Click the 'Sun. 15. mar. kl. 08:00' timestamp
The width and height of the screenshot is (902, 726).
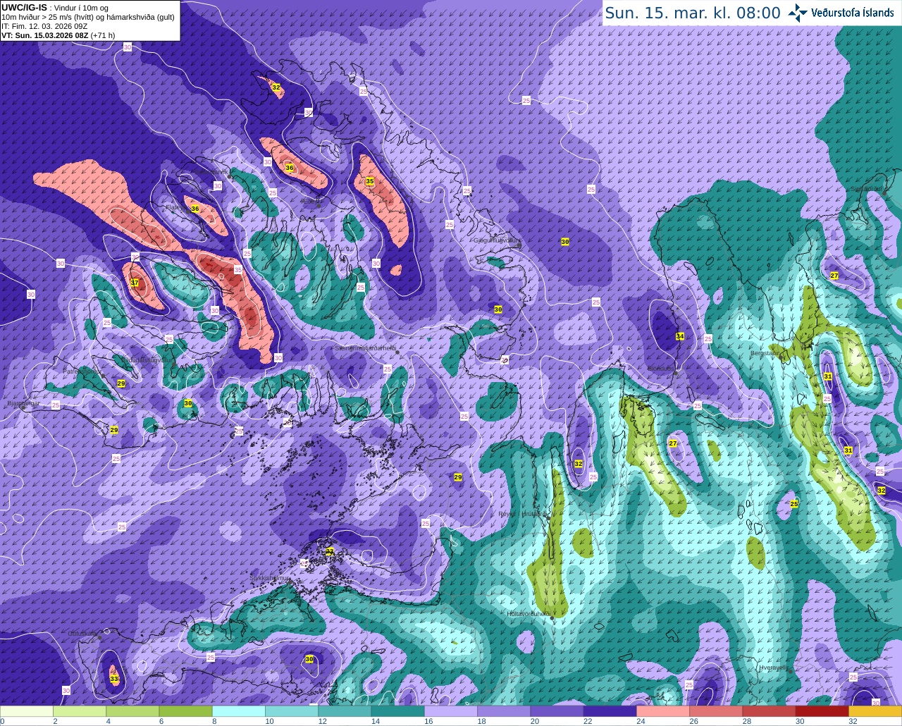693,13
